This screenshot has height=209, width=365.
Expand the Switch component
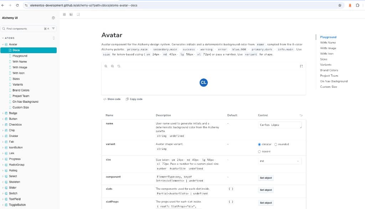[13, 193]
